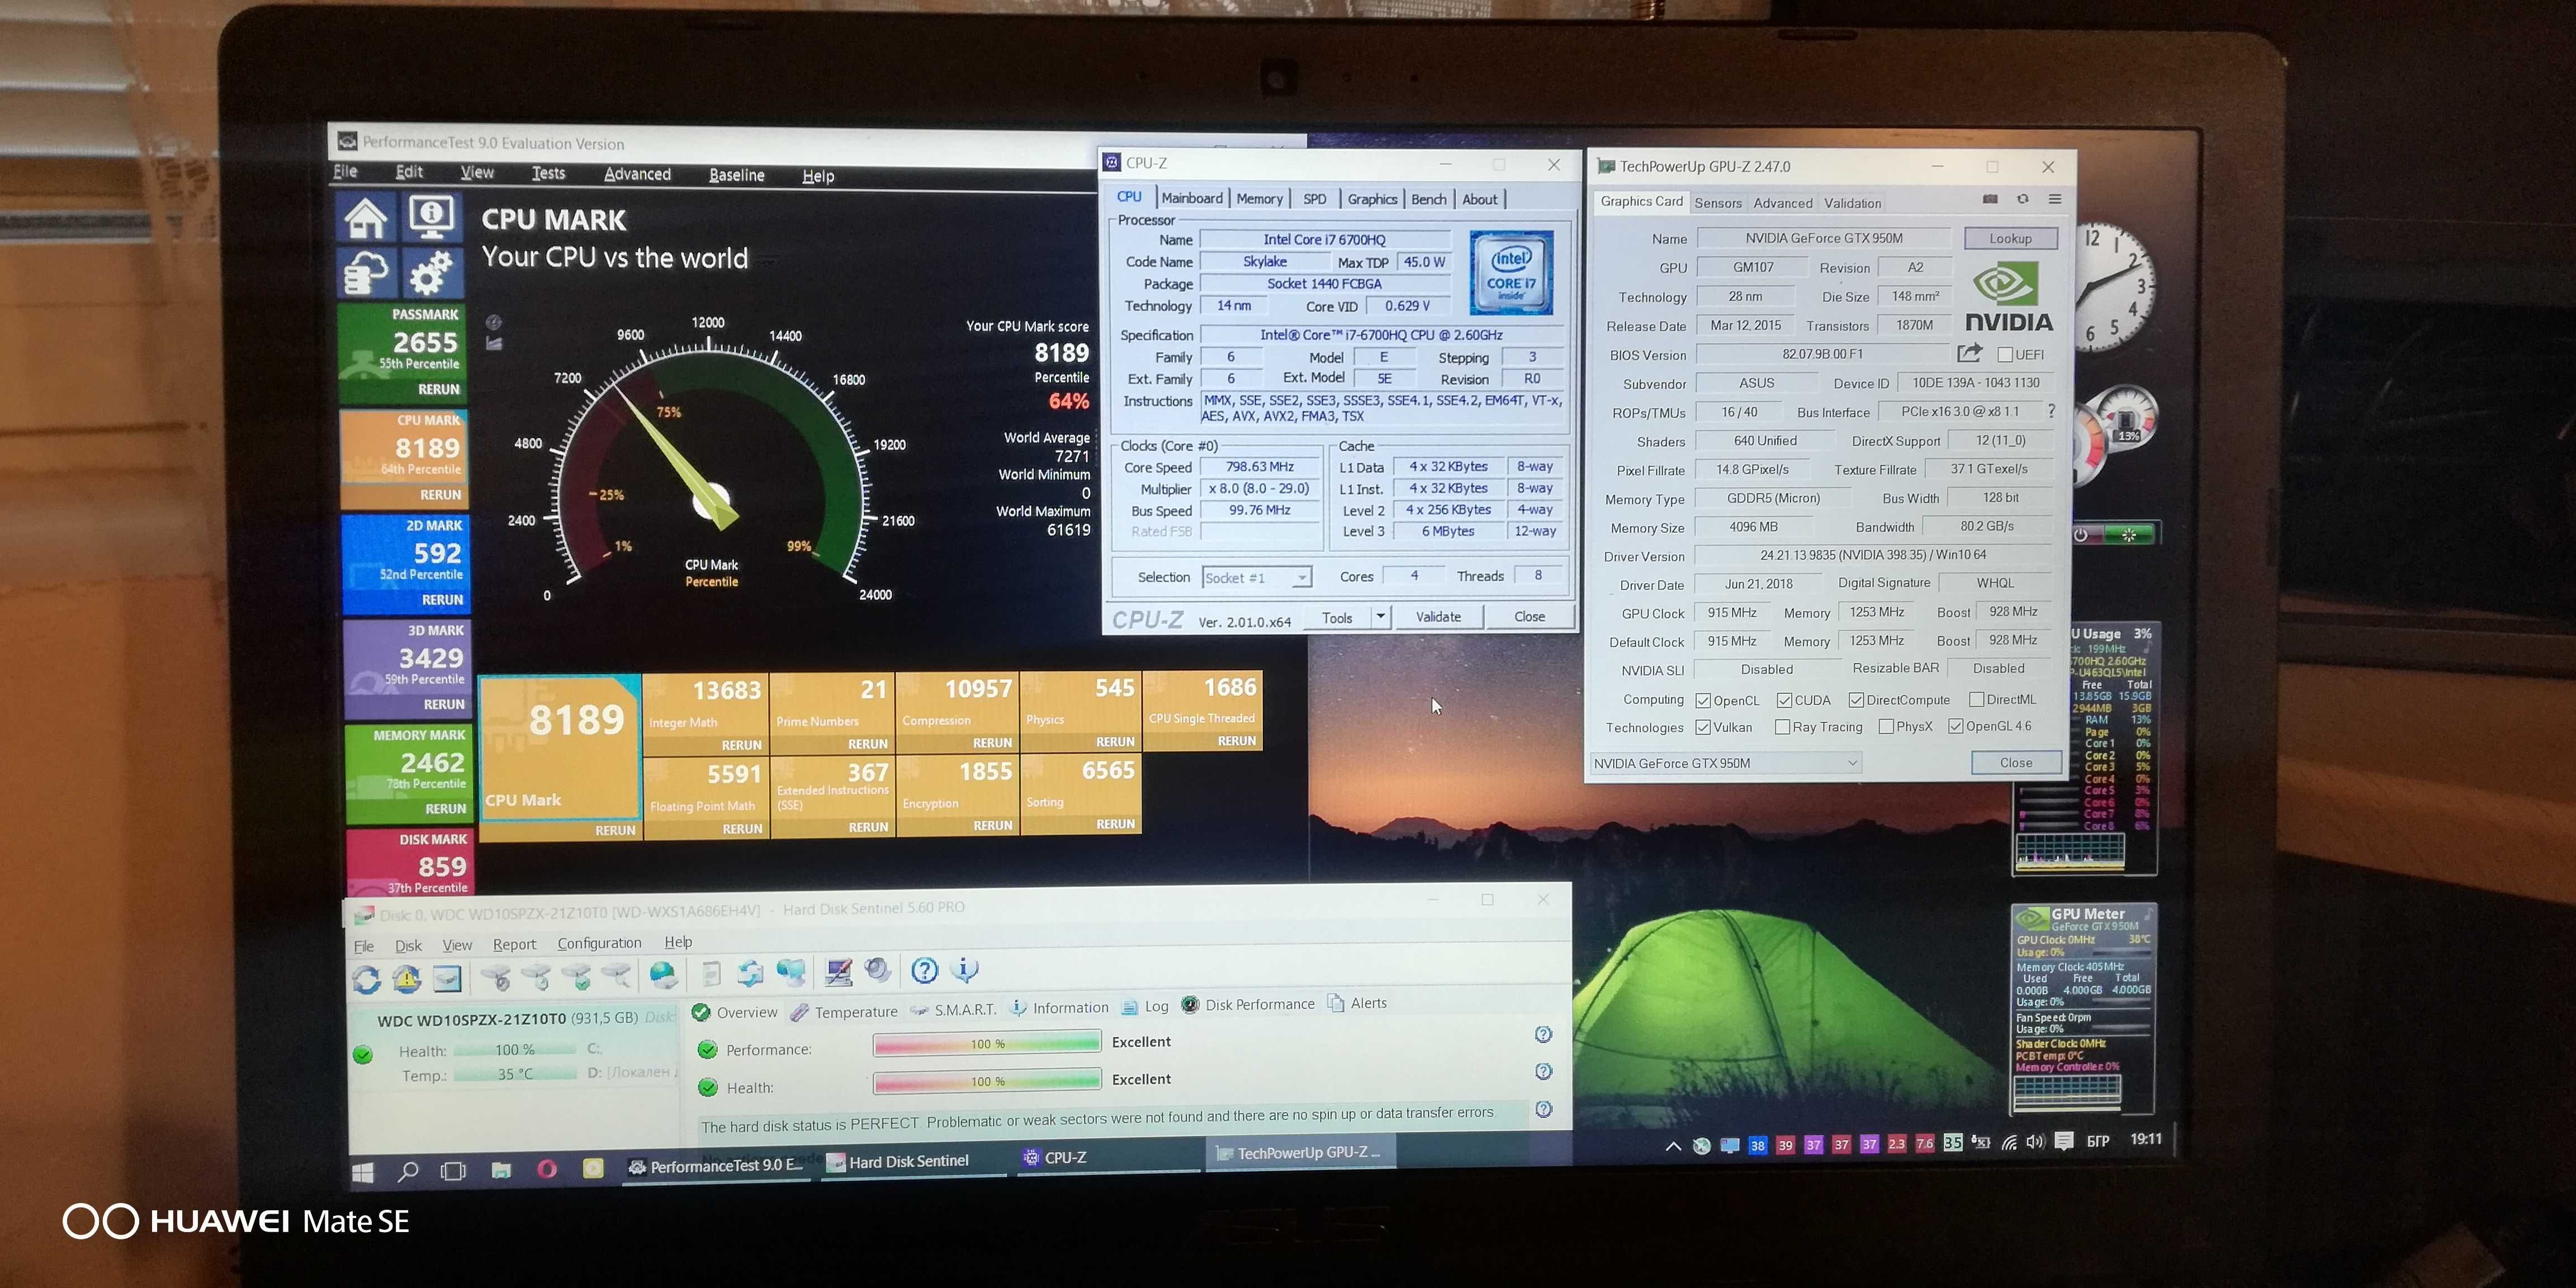This screenshot has width=2576, height=1288.
Task: Rerun the 2D MARK test
Action: [442, 599]
